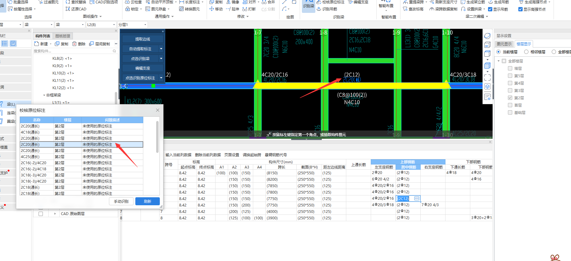This screenshot has width=571, height=261.
Task: Click the 3D view cube icon
Action: point(487,45)
